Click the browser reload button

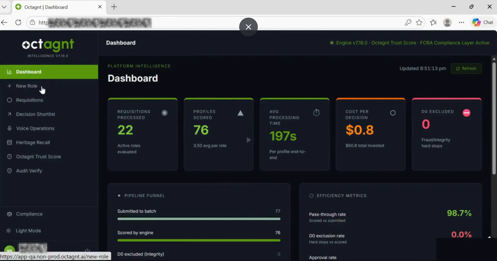(18, 23)
